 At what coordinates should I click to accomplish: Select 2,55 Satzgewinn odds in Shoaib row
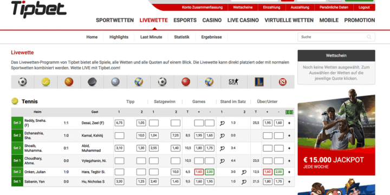154,148
